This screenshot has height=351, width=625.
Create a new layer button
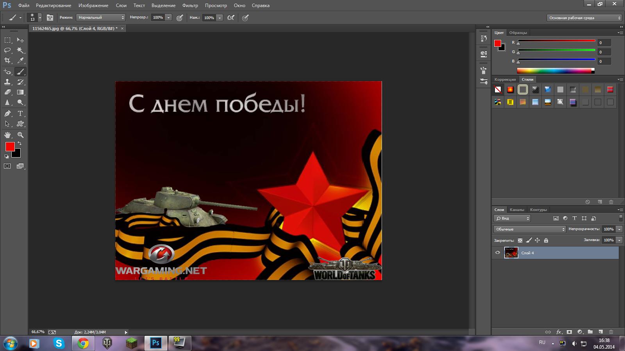[x=601, y=332]
